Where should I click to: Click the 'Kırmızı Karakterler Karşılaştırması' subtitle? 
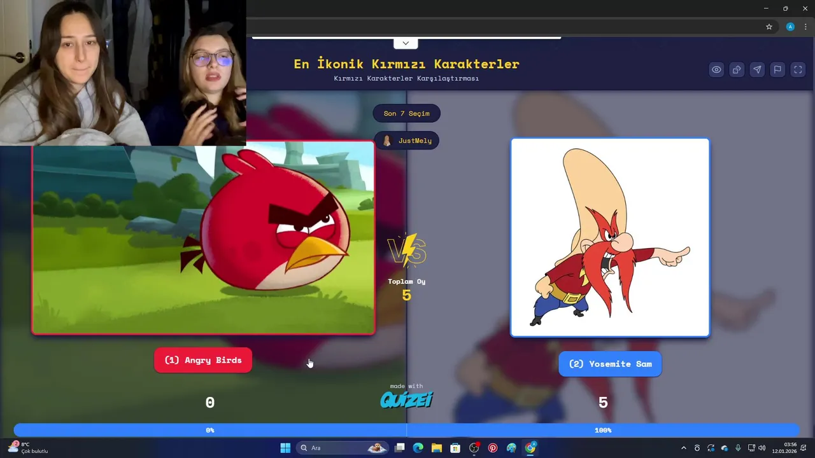pos(406,78)
